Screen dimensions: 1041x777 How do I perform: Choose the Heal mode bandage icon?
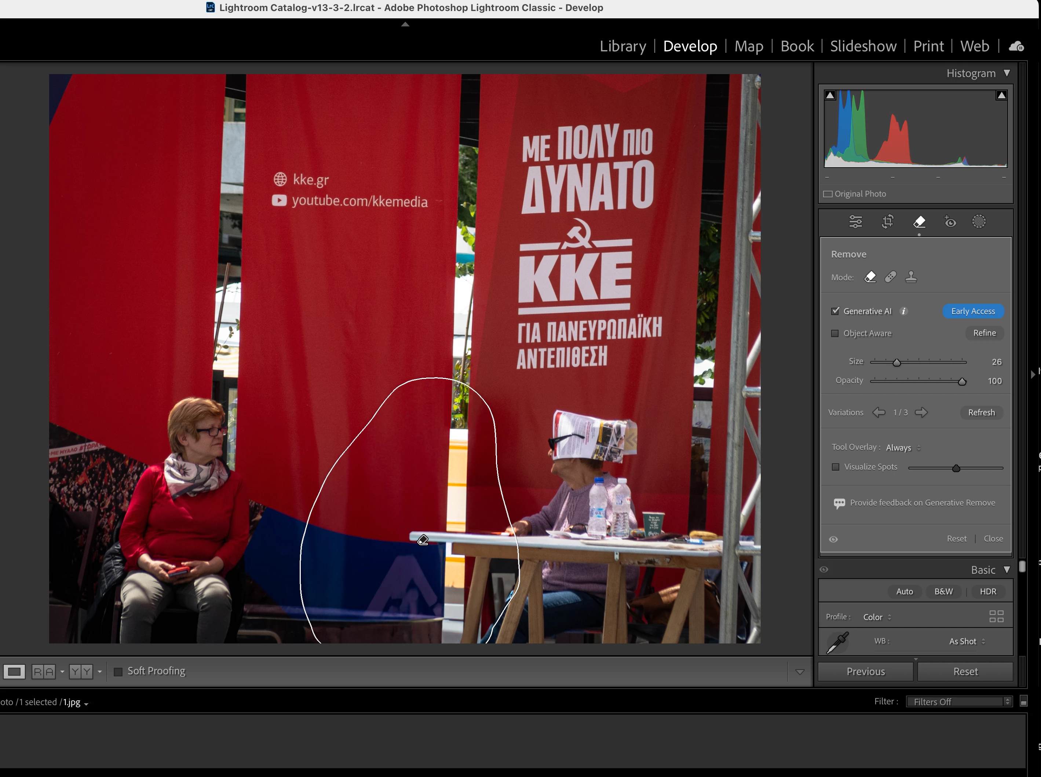890,277
